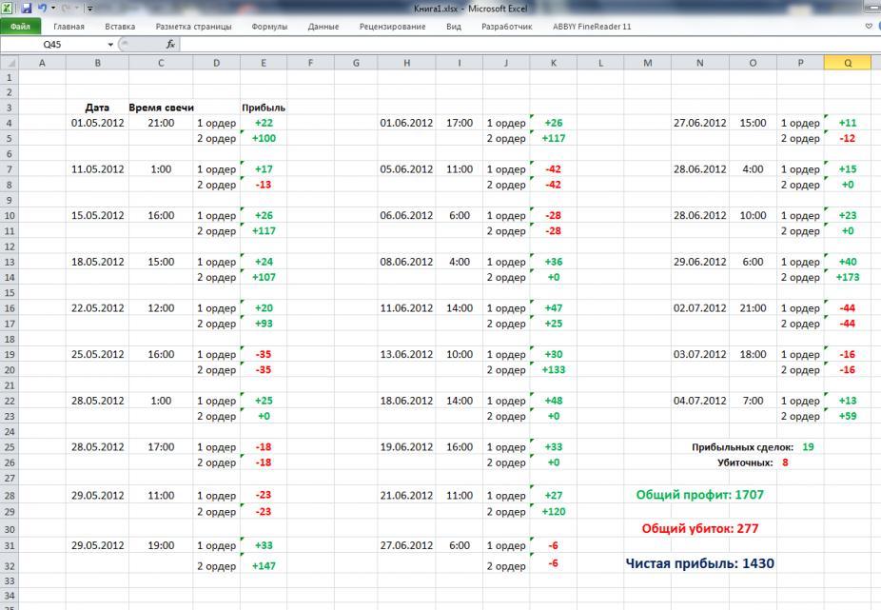Go to the ABBYY FineReader 11 tab
Image resolution: width=881 pixels, height=610 pixels.
pyautogui.click(x=592, y=27)
